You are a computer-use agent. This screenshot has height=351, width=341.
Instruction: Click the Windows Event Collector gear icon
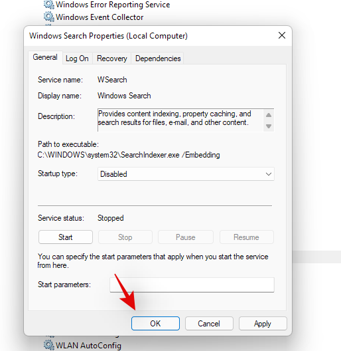pyautogui.click(x=48, y=17)
